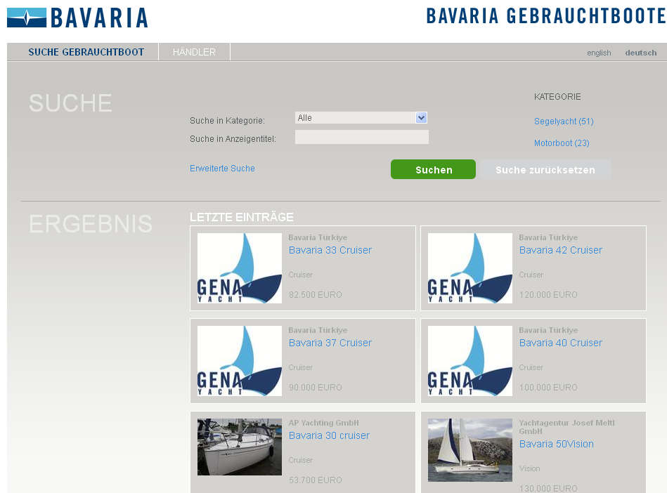Switch to the Händler tab
Screen dimensions: 667x493
pos(194,52)
